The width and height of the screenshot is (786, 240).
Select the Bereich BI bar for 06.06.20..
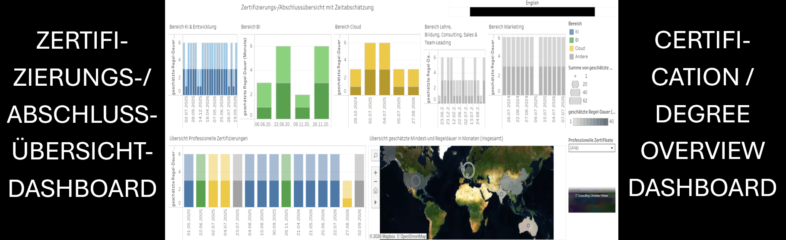point(264,101)
